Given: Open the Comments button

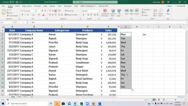Looking at the screenshot, I should pos(180,6).
